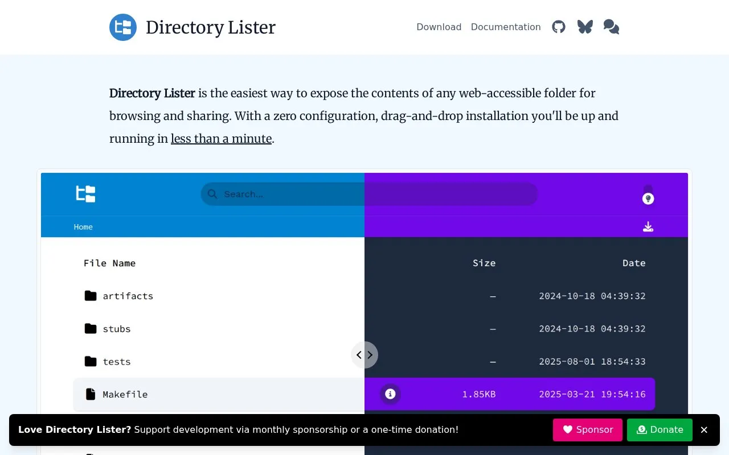
Task: Open the Documentation page
Action: click(506, 27)
